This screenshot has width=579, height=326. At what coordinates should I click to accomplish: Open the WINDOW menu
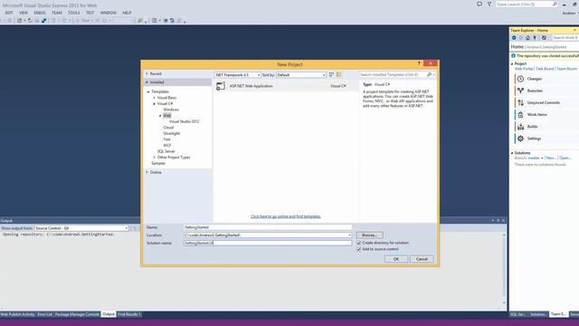109,13
